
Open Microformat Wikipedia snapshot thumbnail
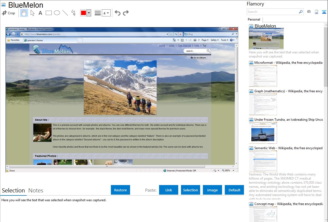[263, 76]
